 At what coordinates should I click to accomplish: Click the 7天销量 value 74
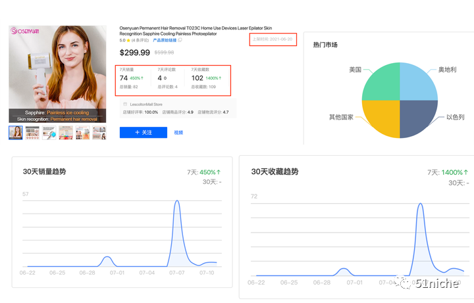click(124, 78)
